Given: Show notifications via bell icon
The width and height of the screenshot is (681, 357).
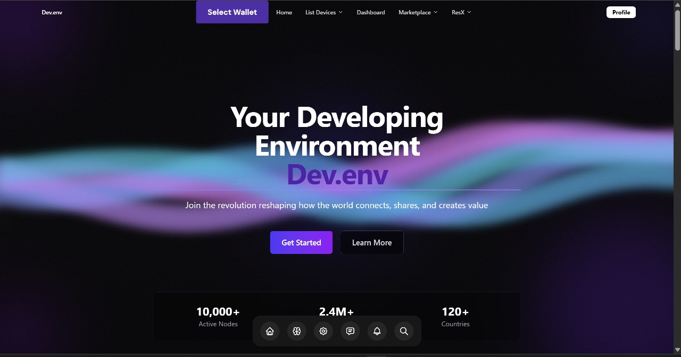Looking at the screenshot, I should (x=377, y=331).
